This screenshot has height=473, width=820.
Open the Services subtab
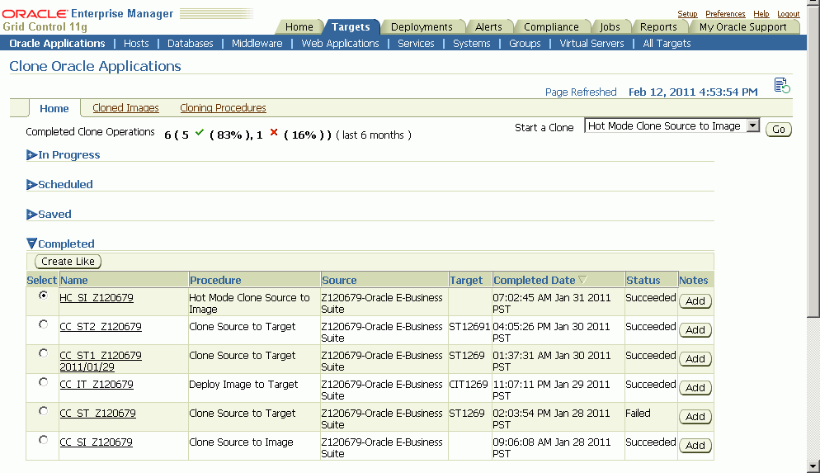[x=416, y=44]
